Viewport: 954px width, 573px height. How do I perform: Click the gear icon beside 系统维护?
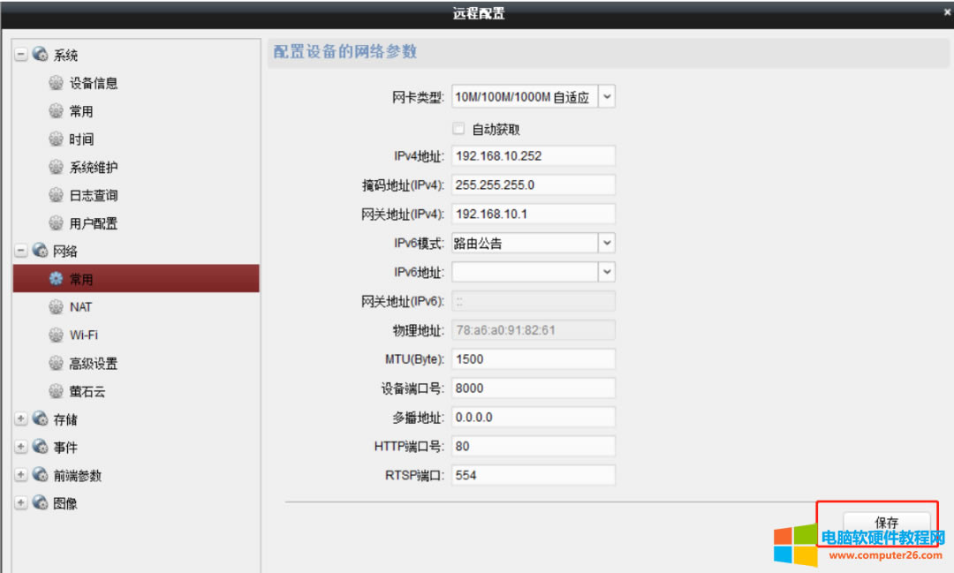[x=56, y=167]
